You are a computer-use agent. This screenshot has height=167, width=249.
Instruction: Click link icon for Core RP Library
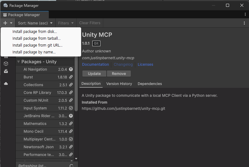pos(71,93)
